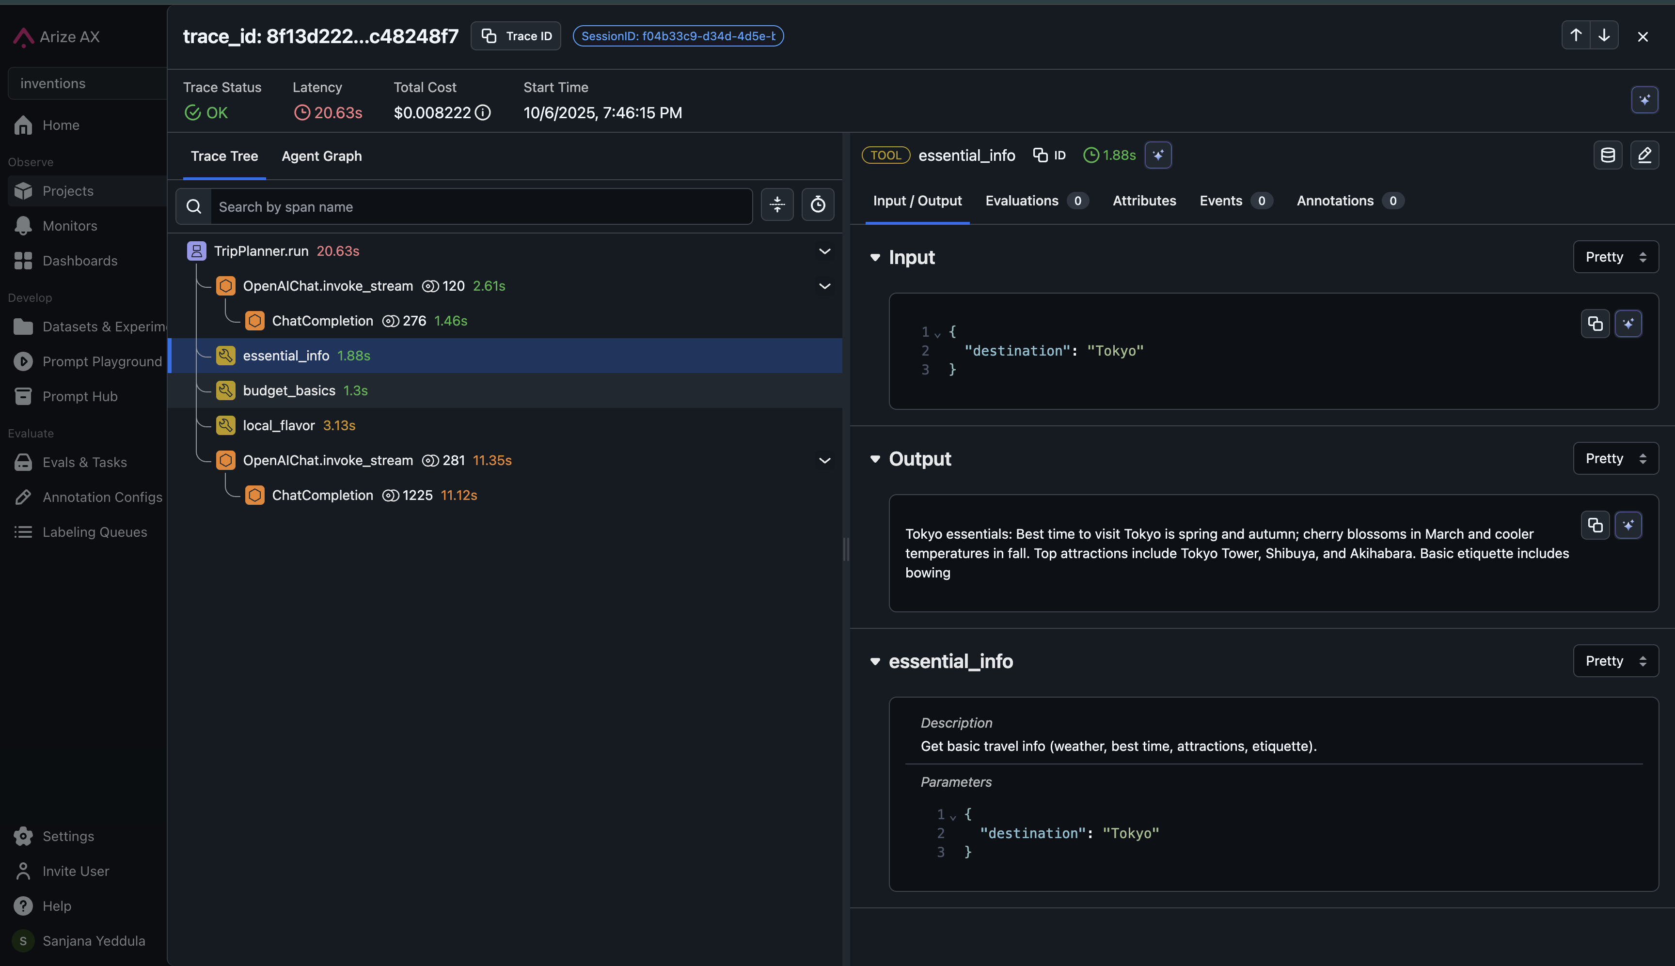Screen dimensions: 1675x966
Task: Go to previous trace with up arrow
Action: click(x=1576, y=36)
